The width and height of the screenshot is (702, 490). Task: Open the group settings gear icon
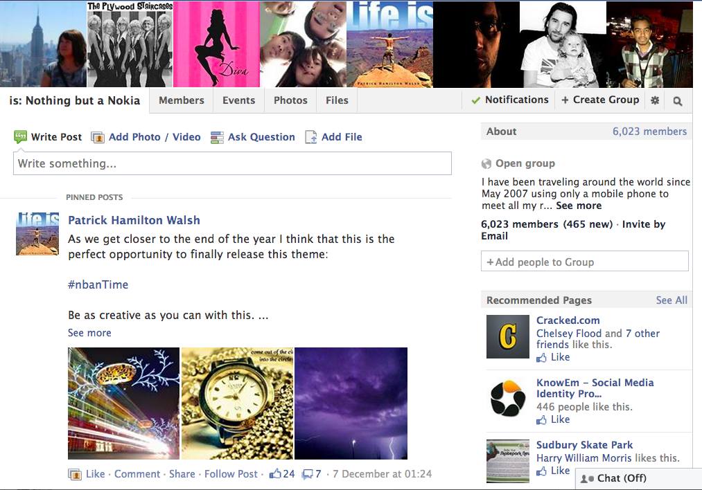[655, 100]
